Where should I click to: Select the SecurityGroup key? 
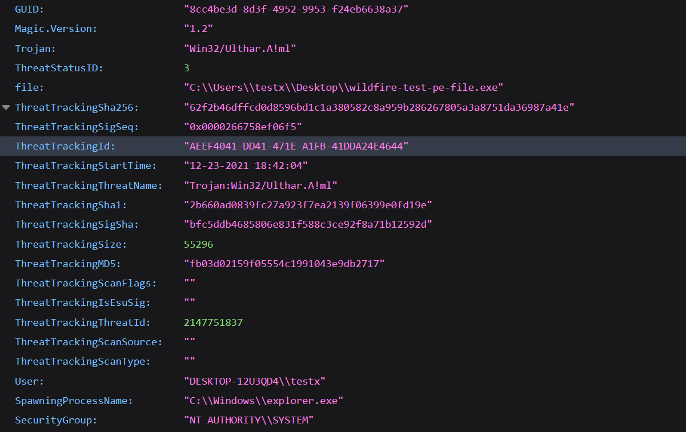(57, 420)
